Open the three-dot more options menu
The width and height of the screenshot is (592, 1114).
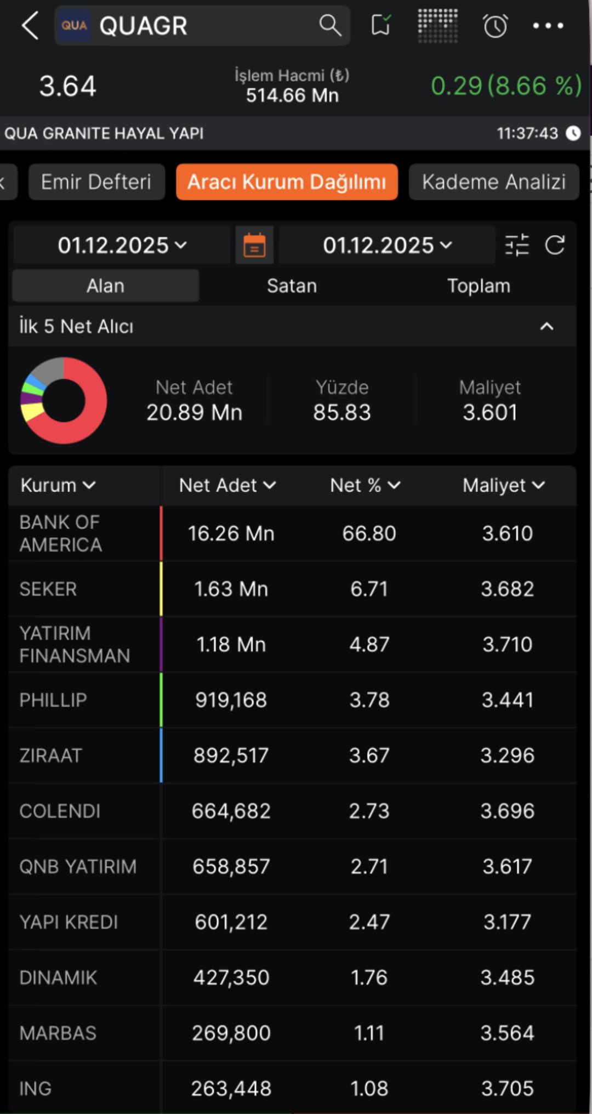click(x=548, y=26)
